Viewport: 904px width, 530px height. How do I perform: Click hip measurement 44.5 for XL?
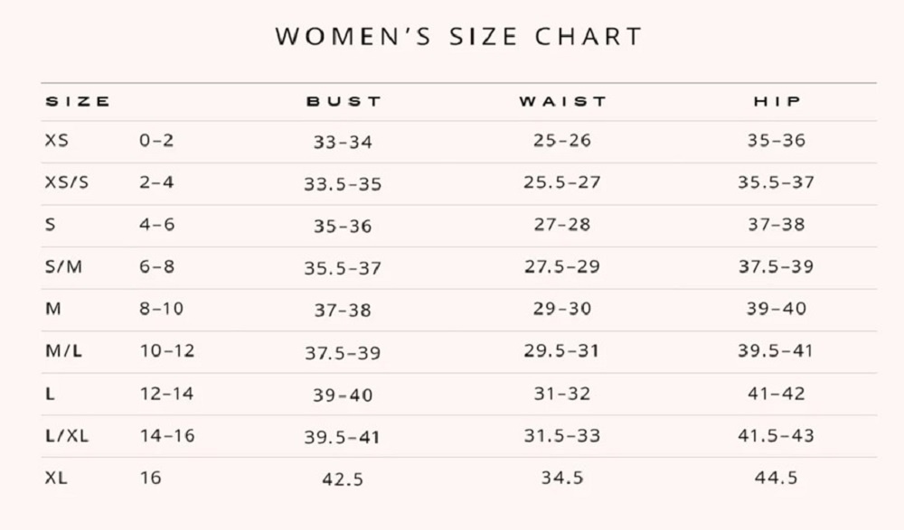(x=777, y=479)
